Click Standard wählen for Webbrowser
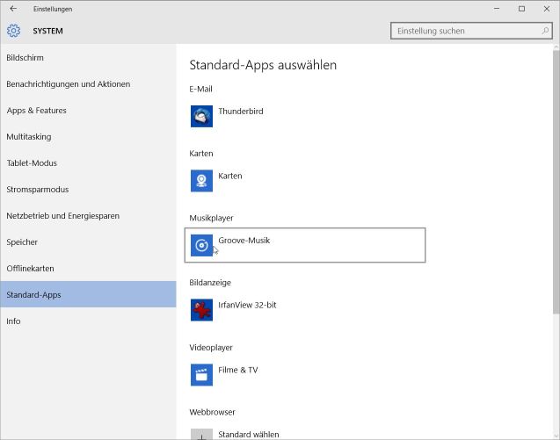 pos(249,434)
